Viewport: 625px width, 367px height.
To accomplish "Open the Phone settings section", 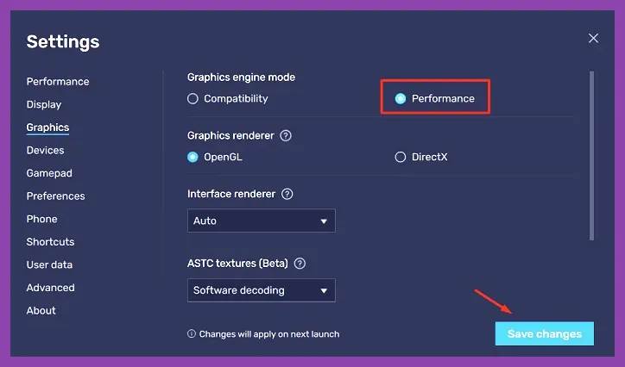I will click(41, 219).
